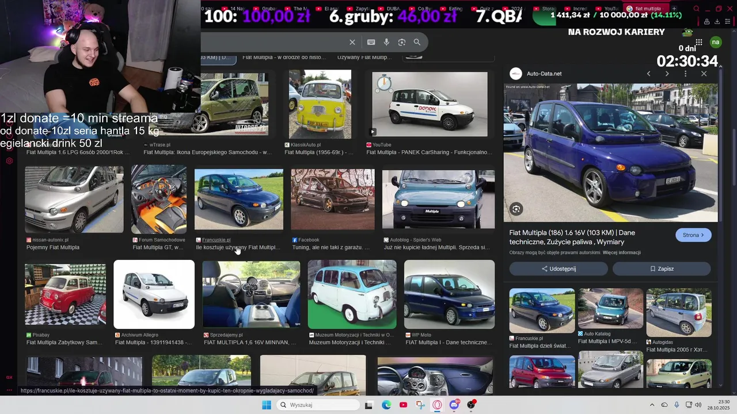Click the 'Udostępnij' share button

tap(559, 269)
